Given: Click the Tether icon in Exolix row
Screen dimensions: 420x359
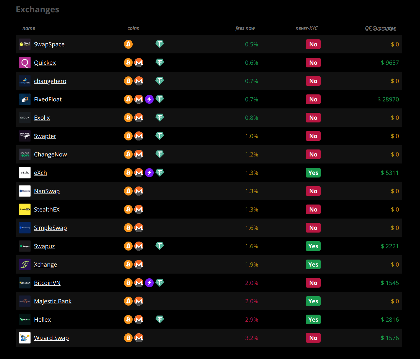Looking at the screenshot, I should (160, 117).
